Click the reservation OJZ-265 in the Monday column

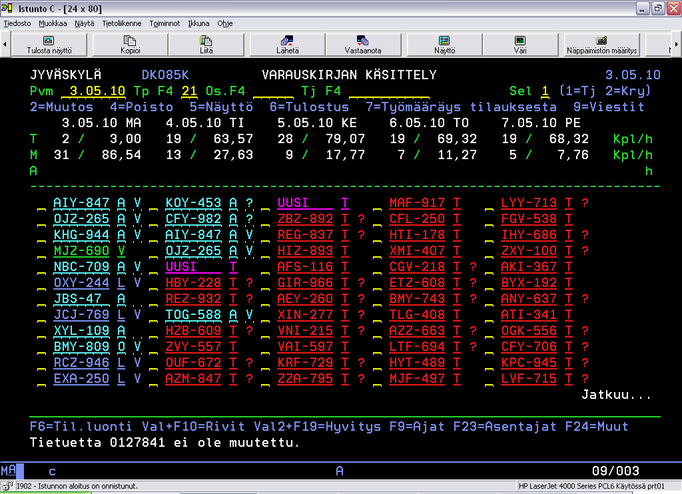click(81, 219)
